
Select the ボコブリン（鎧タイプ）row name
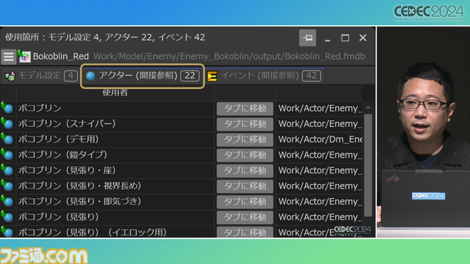click(63, 155)
